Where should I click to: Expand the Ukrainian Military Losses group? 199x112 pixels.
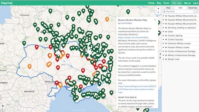coord(163,44)
